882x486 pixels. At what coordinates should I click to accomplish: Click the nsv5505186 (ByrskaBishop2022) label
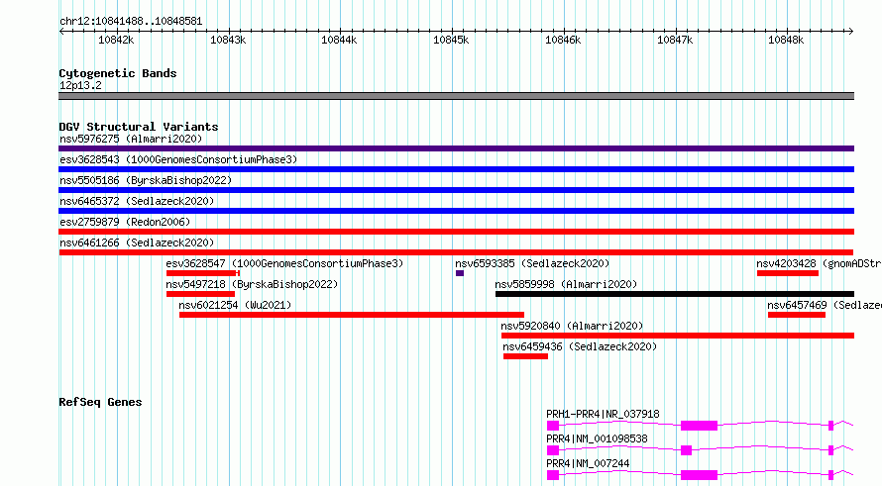click(x=146, y=180)
